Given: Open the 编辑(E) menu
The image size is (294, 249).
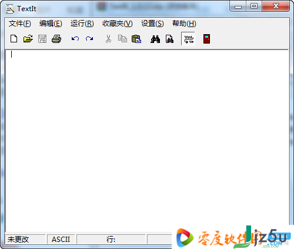Looking at the screenshot, I should [x=51, y=24].
